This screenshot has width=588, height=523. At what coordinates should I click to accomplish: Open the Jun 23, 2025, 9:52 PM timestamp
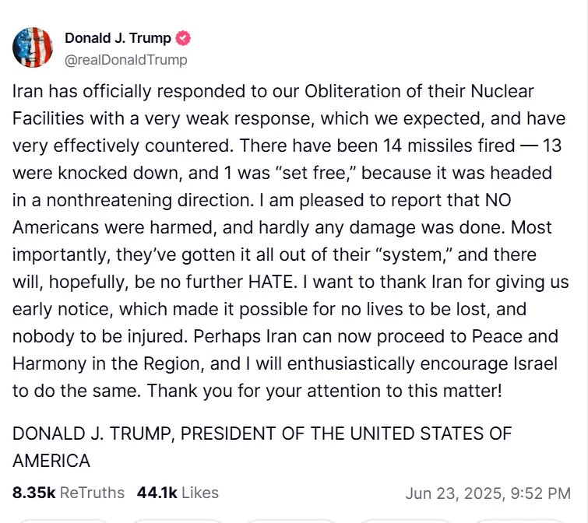point(488,493)
